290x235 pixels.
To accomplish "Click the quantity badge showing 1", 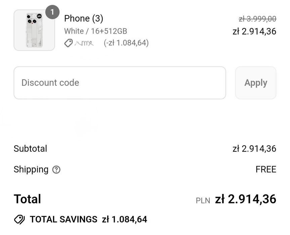I will (52, 13).
